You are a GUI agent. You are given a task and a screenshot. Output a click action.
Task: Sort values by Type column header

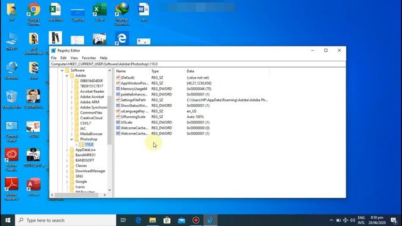pos(167,71)
